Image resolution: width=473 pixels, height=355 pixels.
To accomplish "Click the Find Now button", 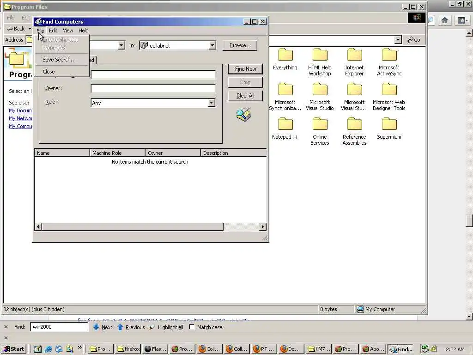I will click(x=245, y=69).
